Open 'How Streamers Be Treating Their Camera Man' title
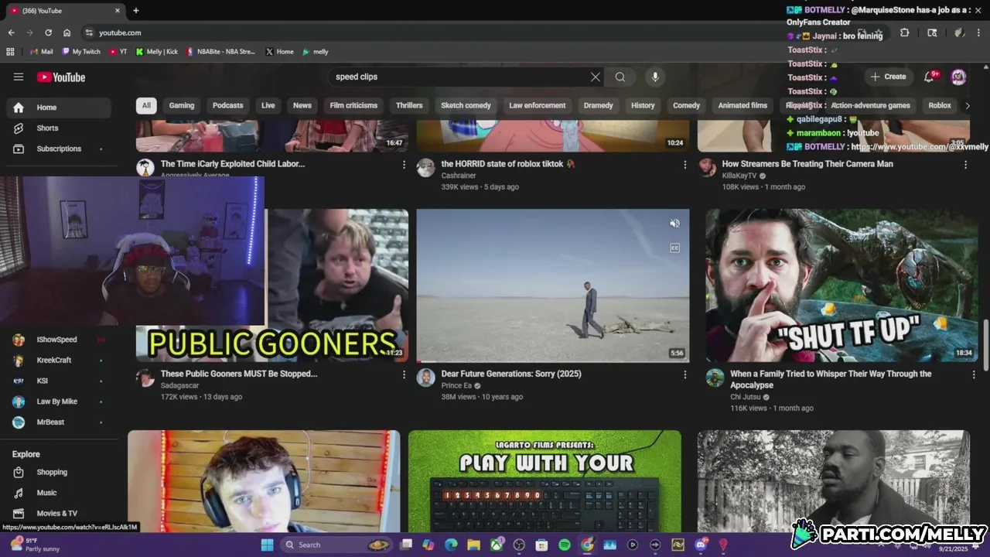The height and width of the screenshot is (557, 990). pos(807,164)
